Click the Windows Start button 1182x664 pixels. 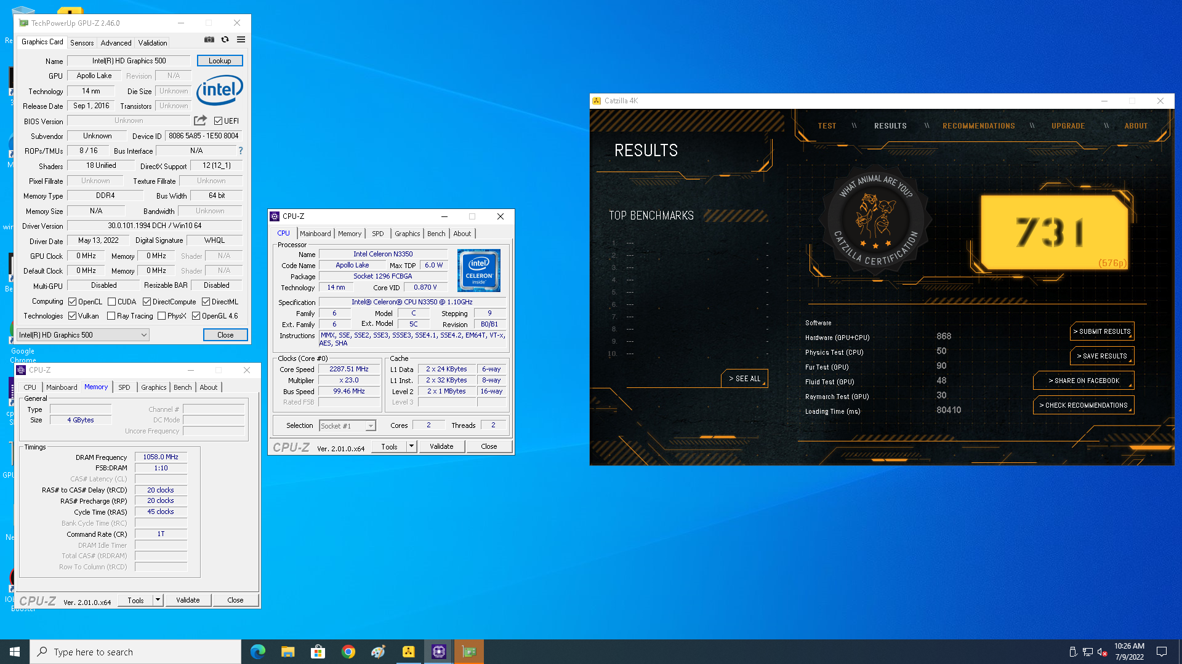(x=15, y=652)
